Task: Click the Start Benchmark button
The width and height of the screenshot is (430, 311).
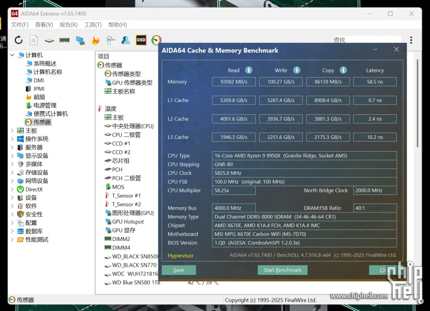Action: [283, 270]
